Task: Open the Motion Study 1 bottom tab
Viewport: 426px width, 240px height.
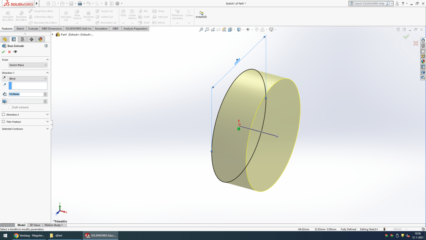Action: 53,225
